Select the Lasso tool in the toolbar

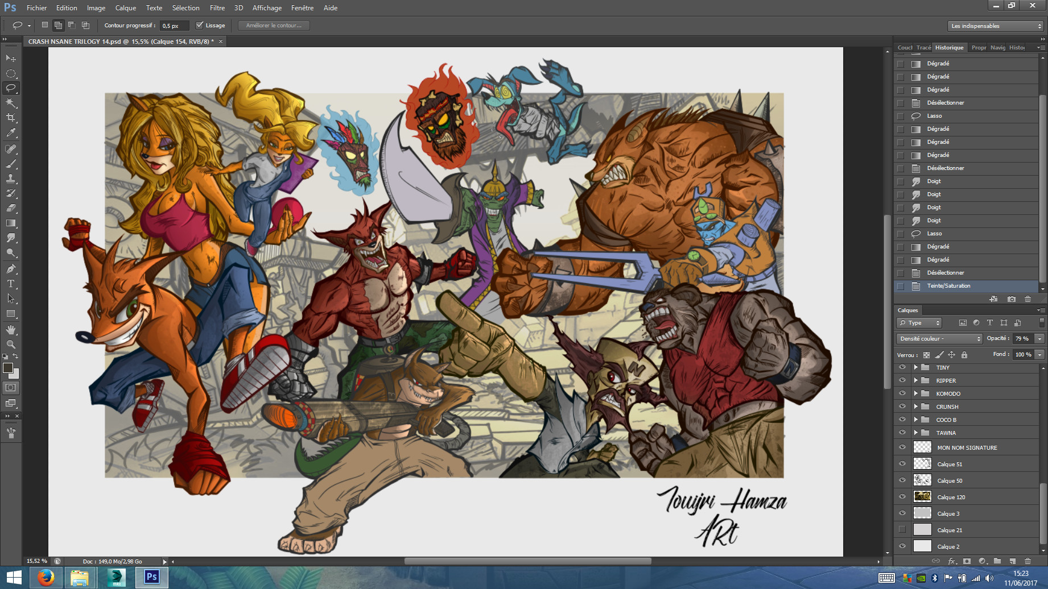point(11,88)
